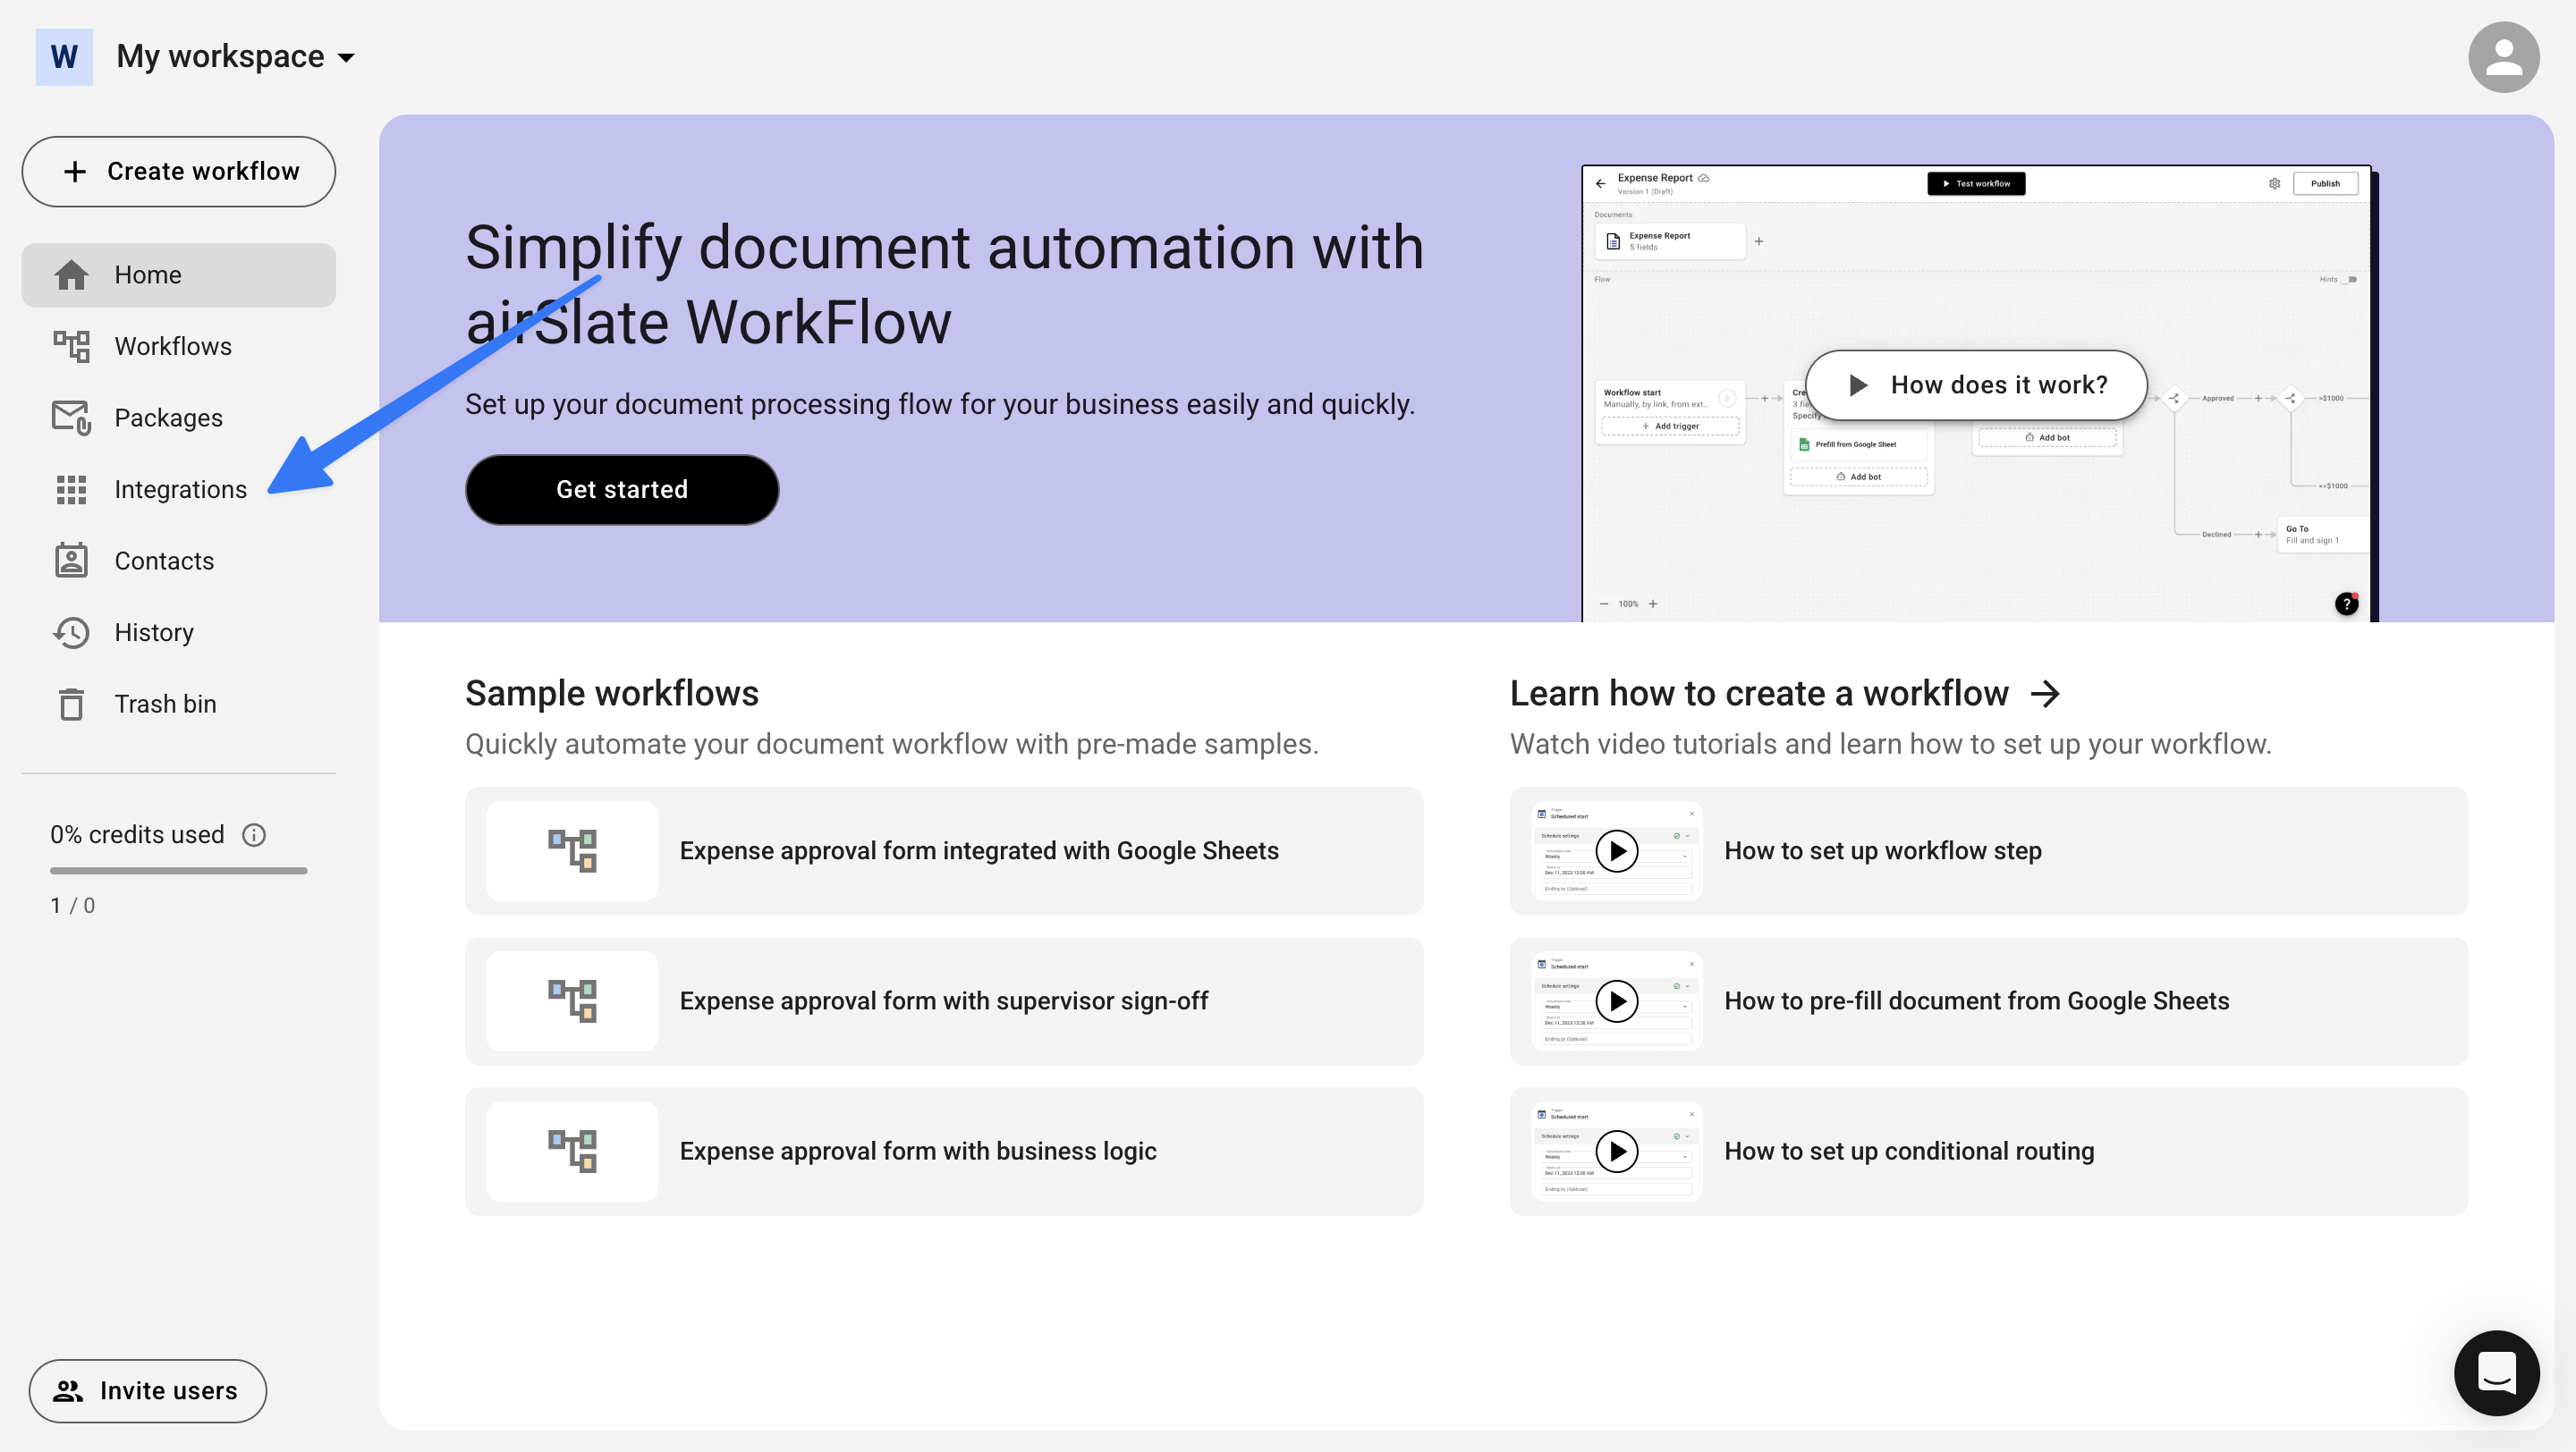The width and height of the screenshot is (2576, 1452).
Task: Play the How does it work video
Action: [1976, 385]
